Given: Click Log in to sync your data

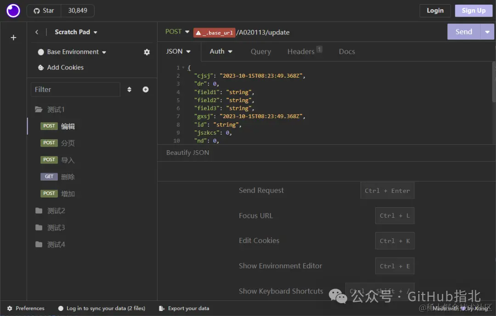Looking at the screenshot, I should point(102,308).
